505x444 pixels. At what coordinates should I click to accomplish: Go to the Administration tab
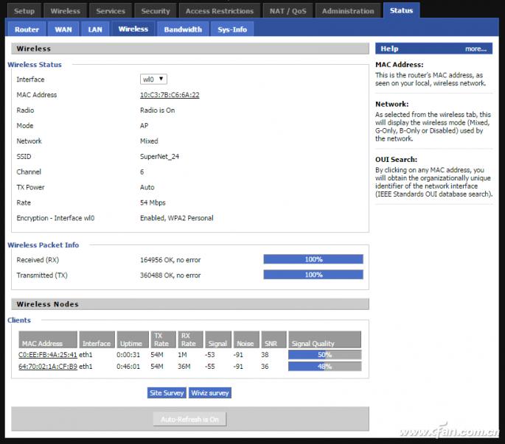tap(348, 11)
